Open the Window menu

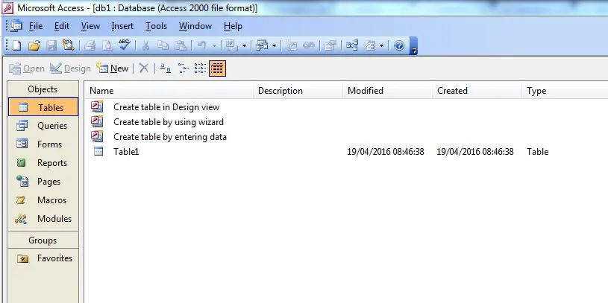(x=195, y=26)
